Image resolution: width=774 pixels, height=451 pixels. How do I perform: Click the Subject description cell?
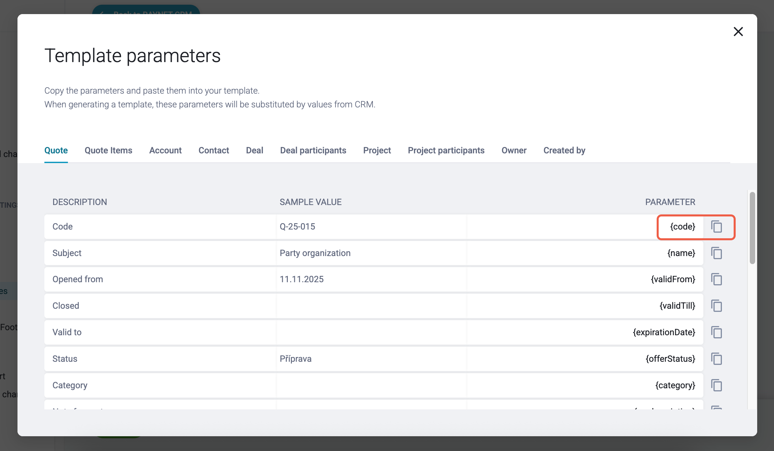click(160, 253)
